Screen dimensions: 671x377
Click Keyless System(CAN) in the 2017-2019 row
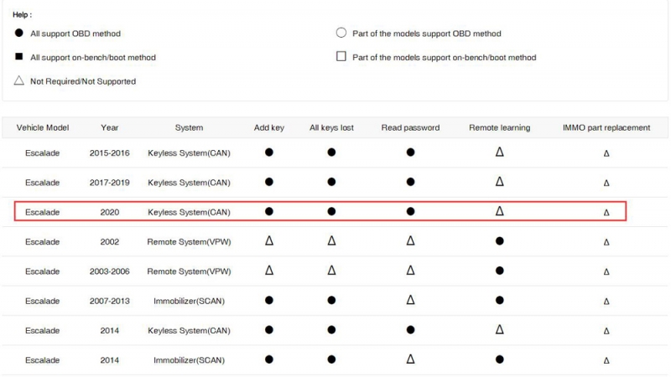point(189,183)
